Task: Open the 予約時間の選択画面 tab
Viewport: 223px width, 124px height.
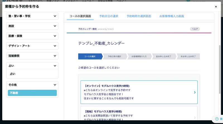Action: click(139, 16)
